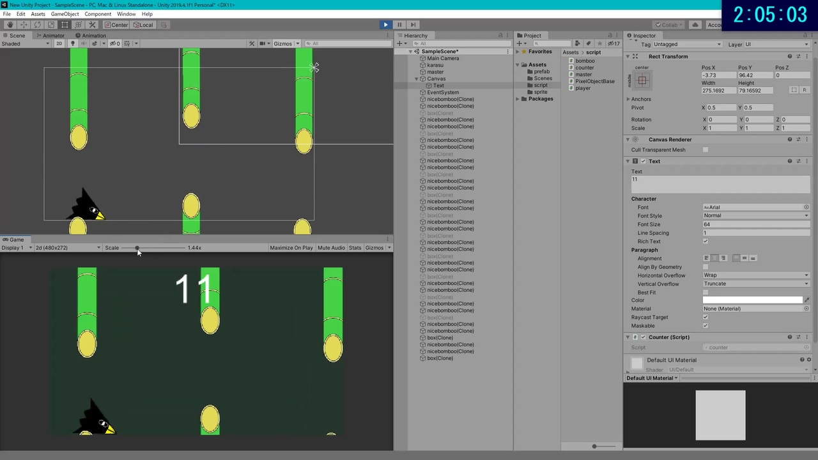Click the game view Scale slider
Image resolution: width=818 pixels, height=460 pixels.
coord(154,248)
